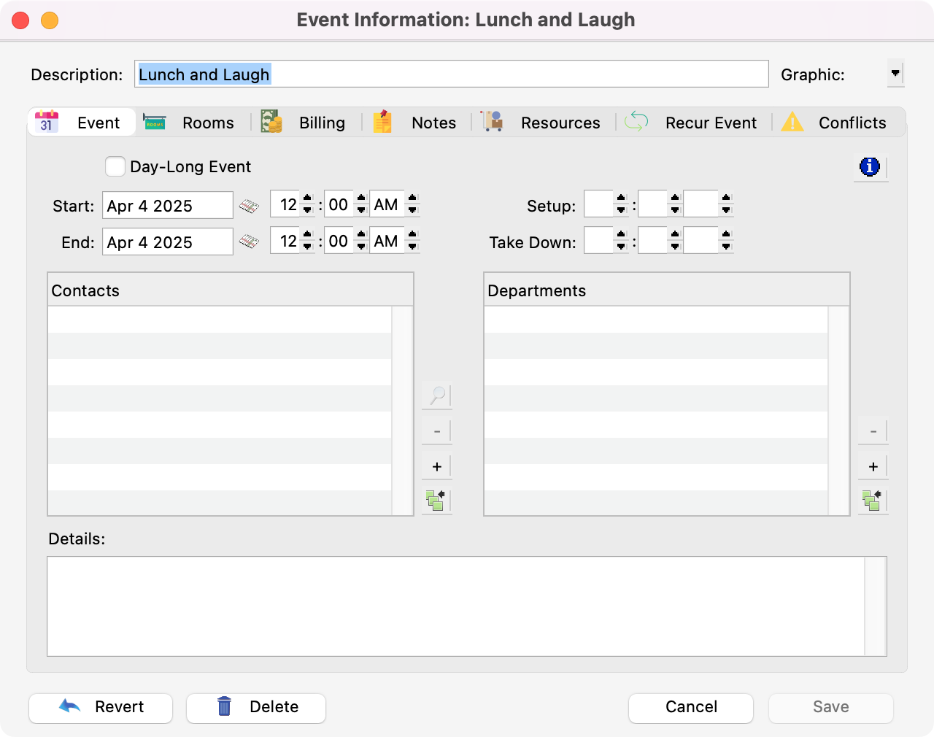Image resolution: width=934 pixels, height=737 pixels.
Task: Open the calendar picker beside Start date
Action: click(x=249, y=206)
